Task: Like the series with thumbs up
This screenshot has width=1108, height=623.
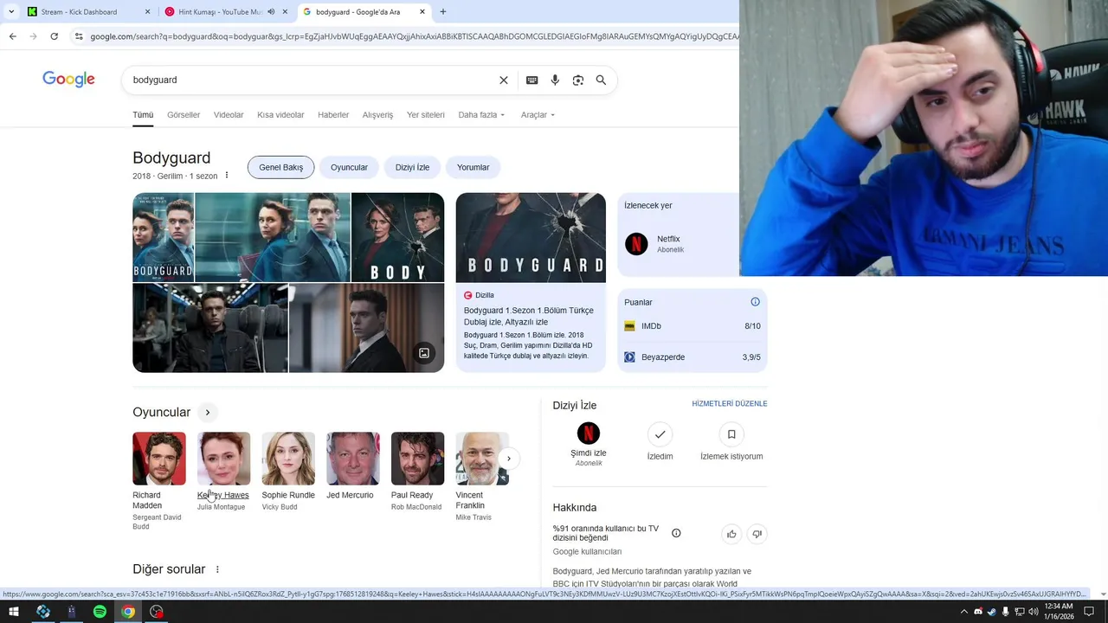Action: pyautogui.click(x=731, y=534)
